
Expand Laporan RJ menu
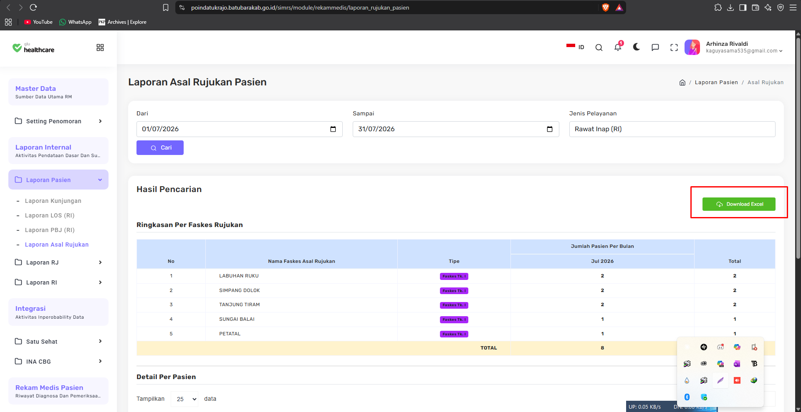click(x=58, y=262)
